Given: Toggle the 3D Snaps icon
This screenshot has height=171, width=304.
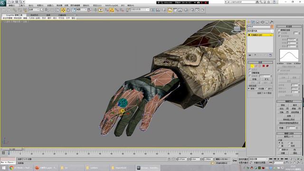Looking at the screenshot, I should click(106, 10).
